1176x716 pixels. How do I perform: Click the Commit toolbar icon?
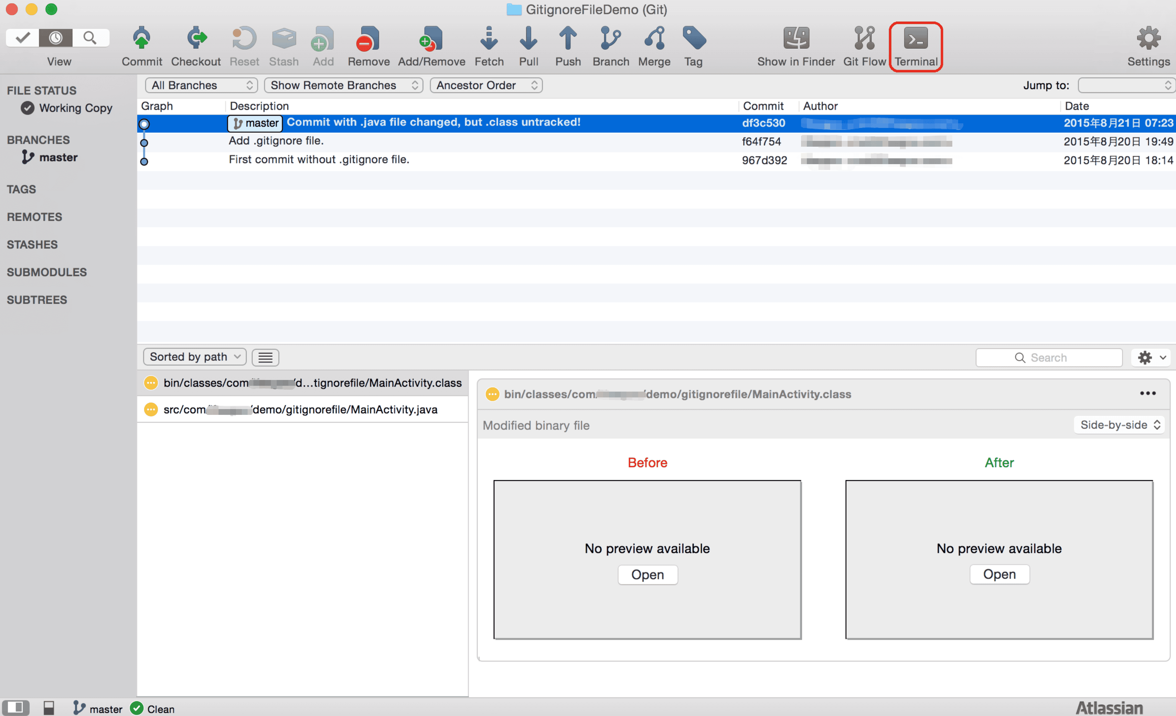coord(141,38)
